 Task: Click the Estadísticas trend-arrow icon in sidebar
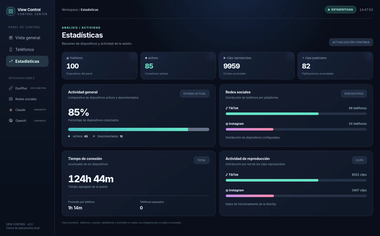[x=11, y=61]
